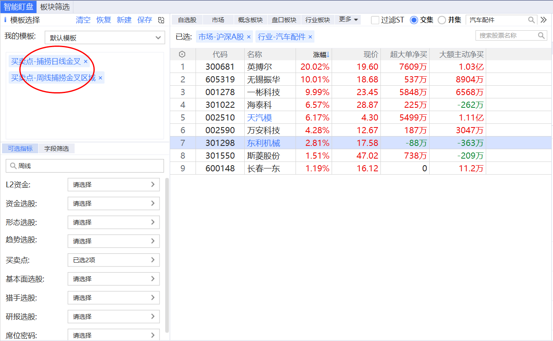Image resolution: width=553 pixels, height=341 pixels.
Task: Open column settings hexagon icon in table header
Action: pyautogui.click(x=182, y=54)
